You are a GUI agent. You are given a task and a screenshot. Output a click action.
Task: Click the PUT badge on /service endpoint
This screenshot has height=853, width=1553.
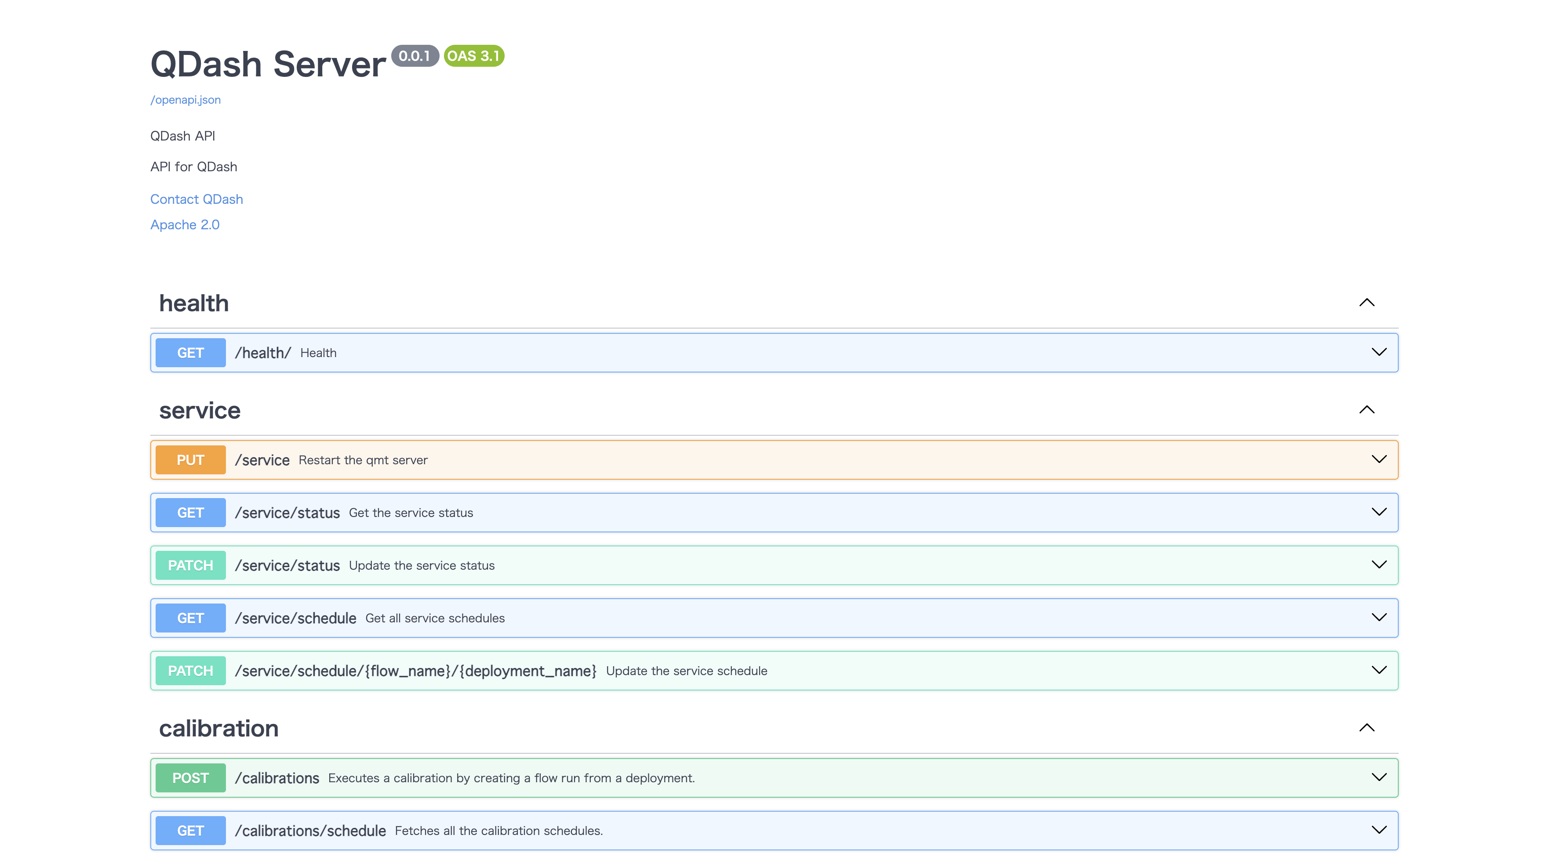190,459
